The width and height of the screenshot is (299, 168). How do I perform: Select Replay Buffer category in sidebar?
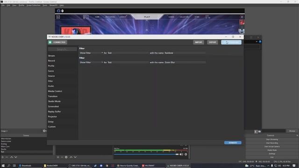(x=54, y=112)
